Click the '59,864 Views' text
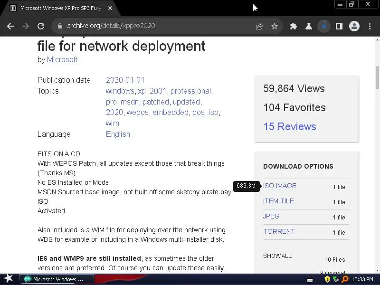 click(x=294, y=89)
